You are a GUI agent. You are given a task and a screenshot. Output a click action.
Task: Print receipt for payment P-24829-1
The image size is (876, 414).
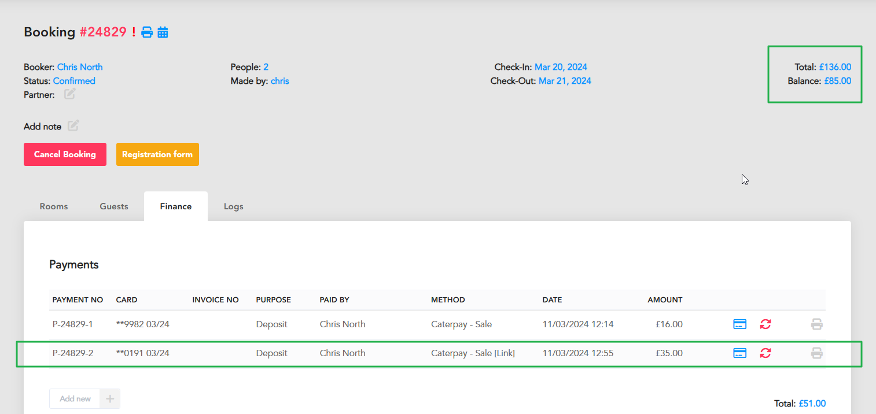[x=816, y=324]
